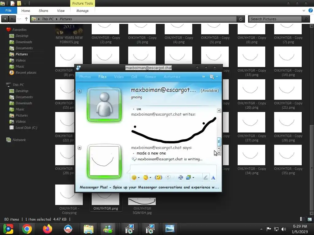The height and width of the screenshot is (235, 314).
Task: Open the View ribbon tab
Action: click(61, 11)
